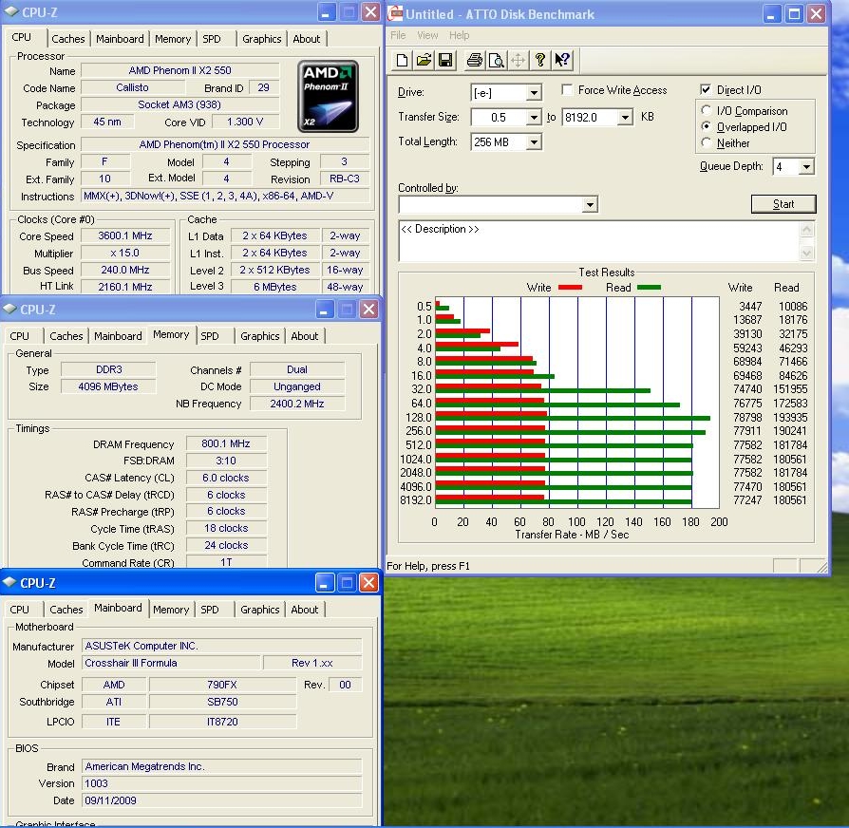Close the bottom CPU-Z Mainboard window
Screen dimensions: 849x828
click(x=368, y=583)
